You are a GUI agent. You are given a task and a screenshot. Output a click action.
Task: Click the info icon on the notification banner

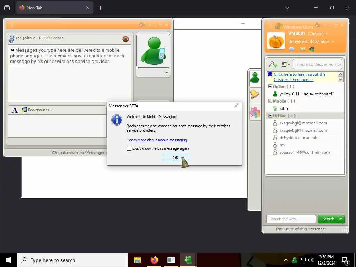270,74
